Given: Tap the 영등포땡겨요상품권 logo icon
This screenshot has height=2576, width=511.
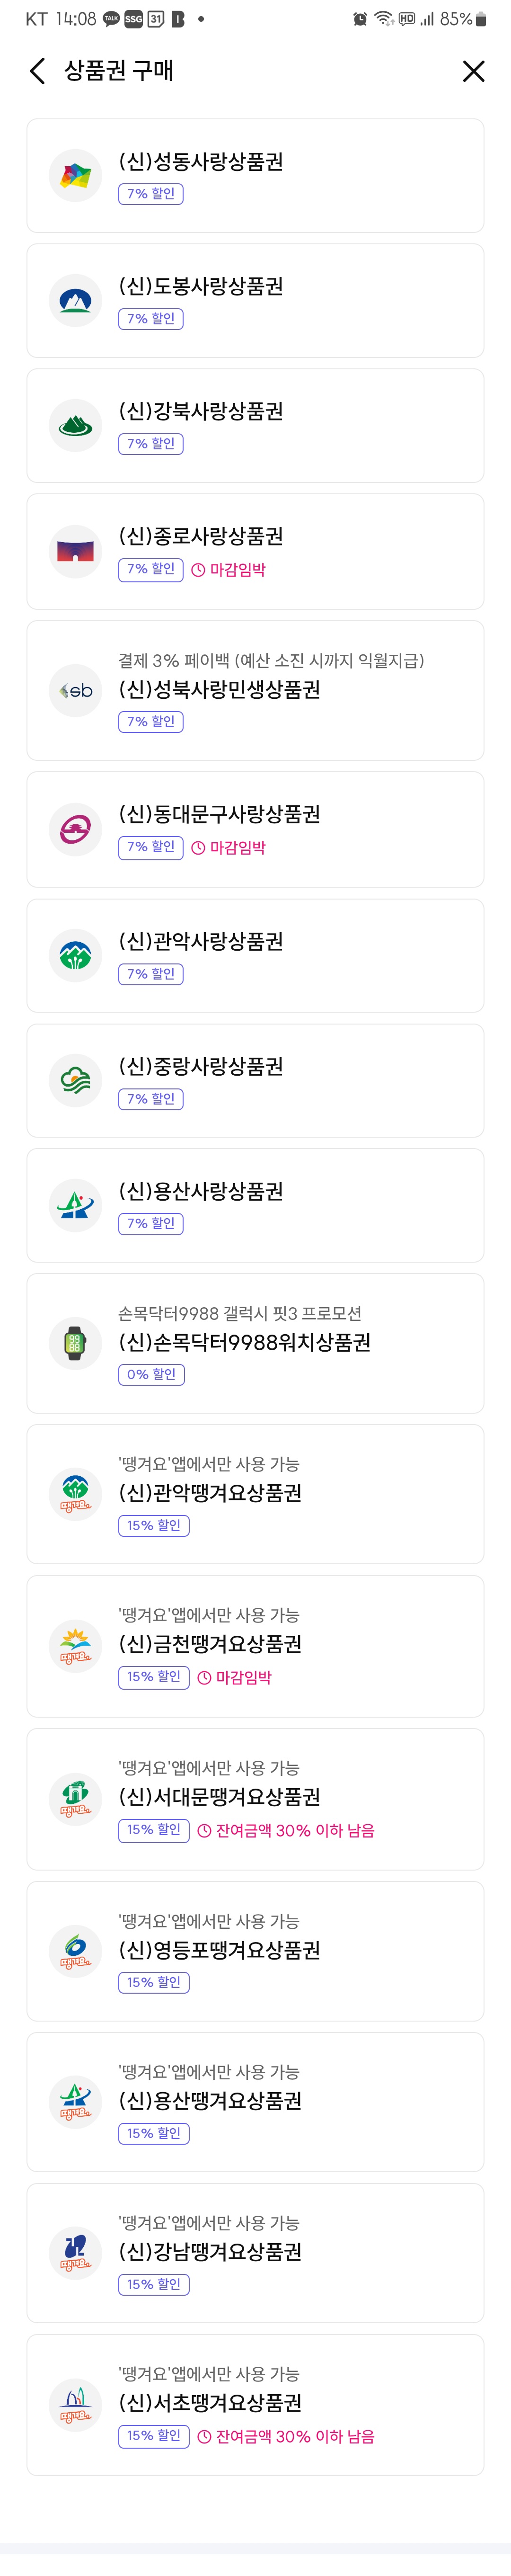Looking at the screenshot, I should (x=75, y=1950).
